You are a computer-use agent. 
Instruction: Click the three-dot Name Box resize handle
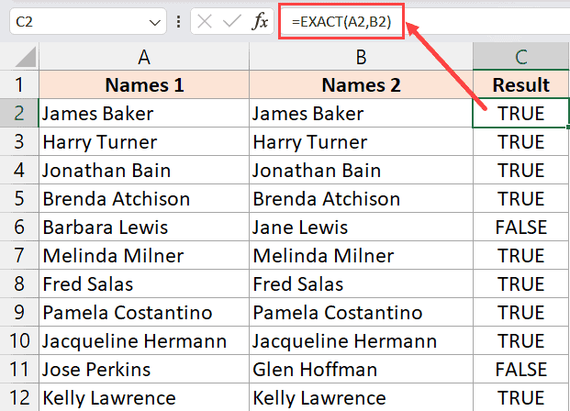tap(178, 22)
